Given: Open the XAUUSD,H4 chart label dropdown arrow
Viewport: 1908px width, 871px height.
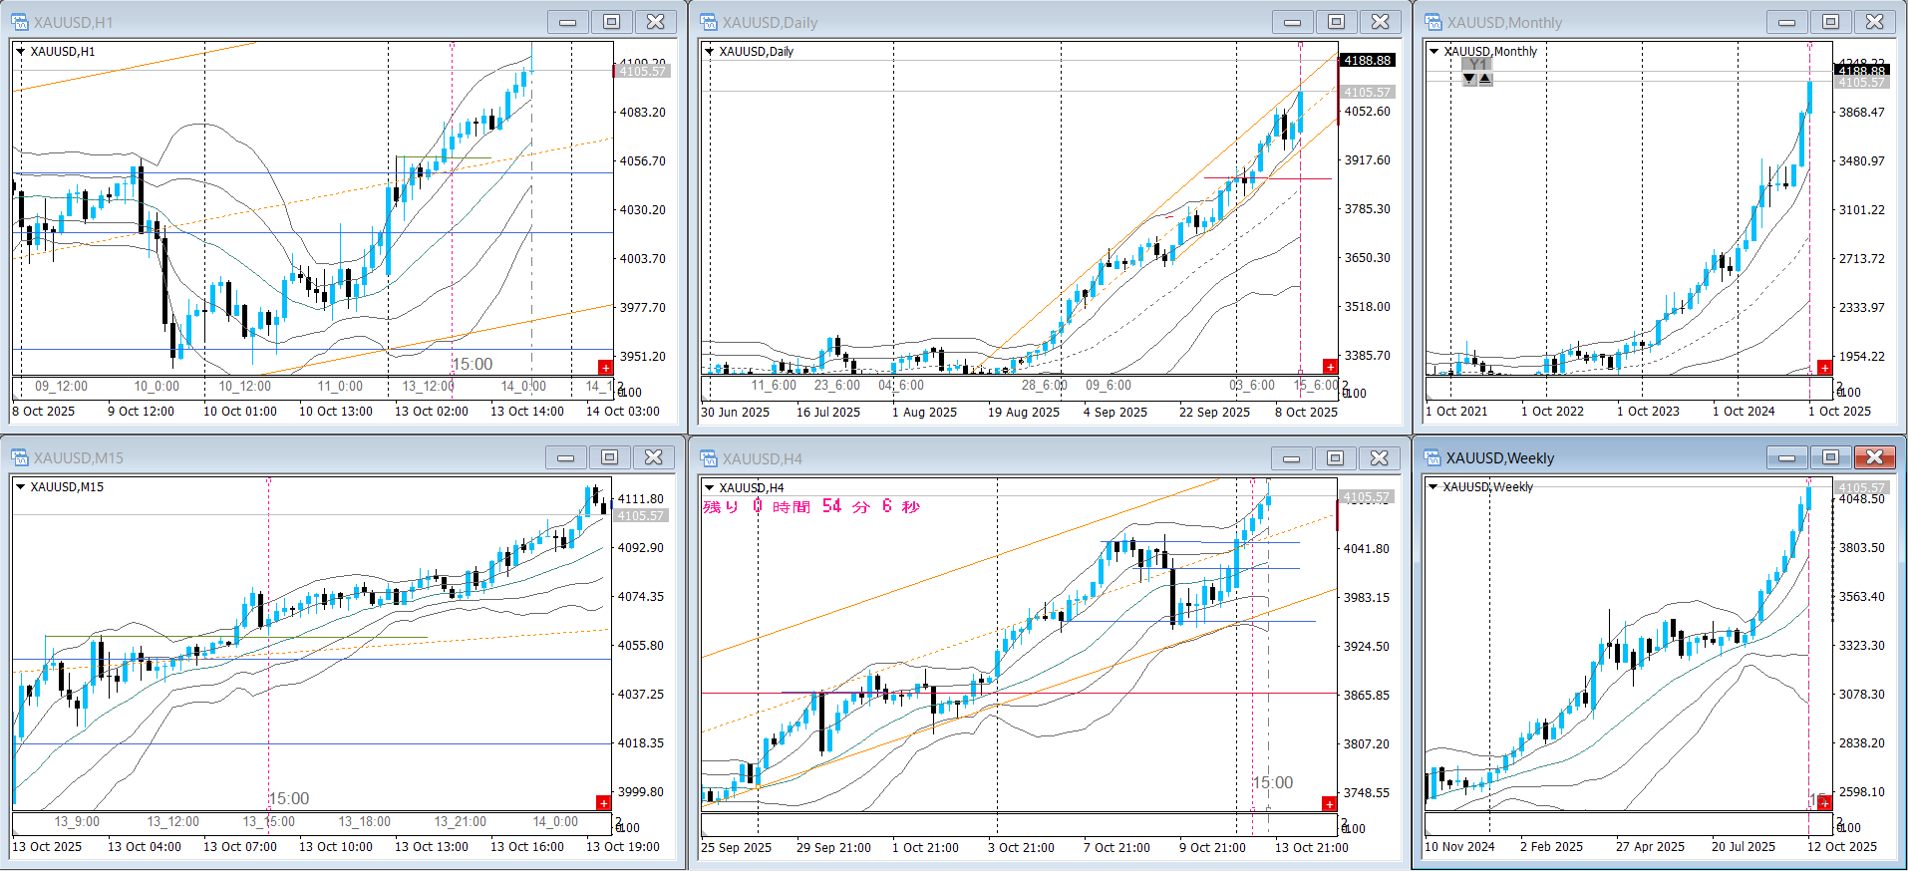Looking at the screenshot, I should click(710, 487).
